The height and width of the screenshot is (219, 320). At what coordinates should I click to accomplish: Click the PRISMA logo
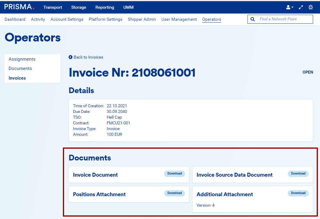19,7
